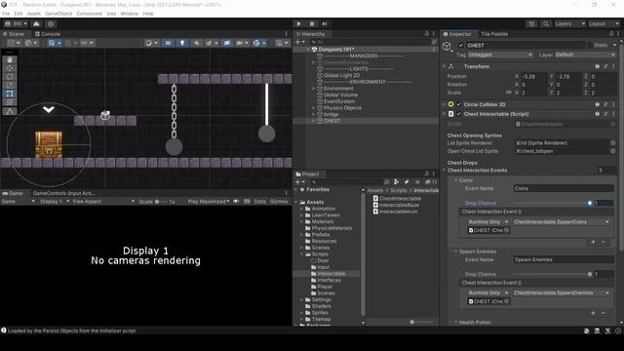Open the Scene camera settings dropdown
This screenshot has height=351, width=624.
(242, 43)
